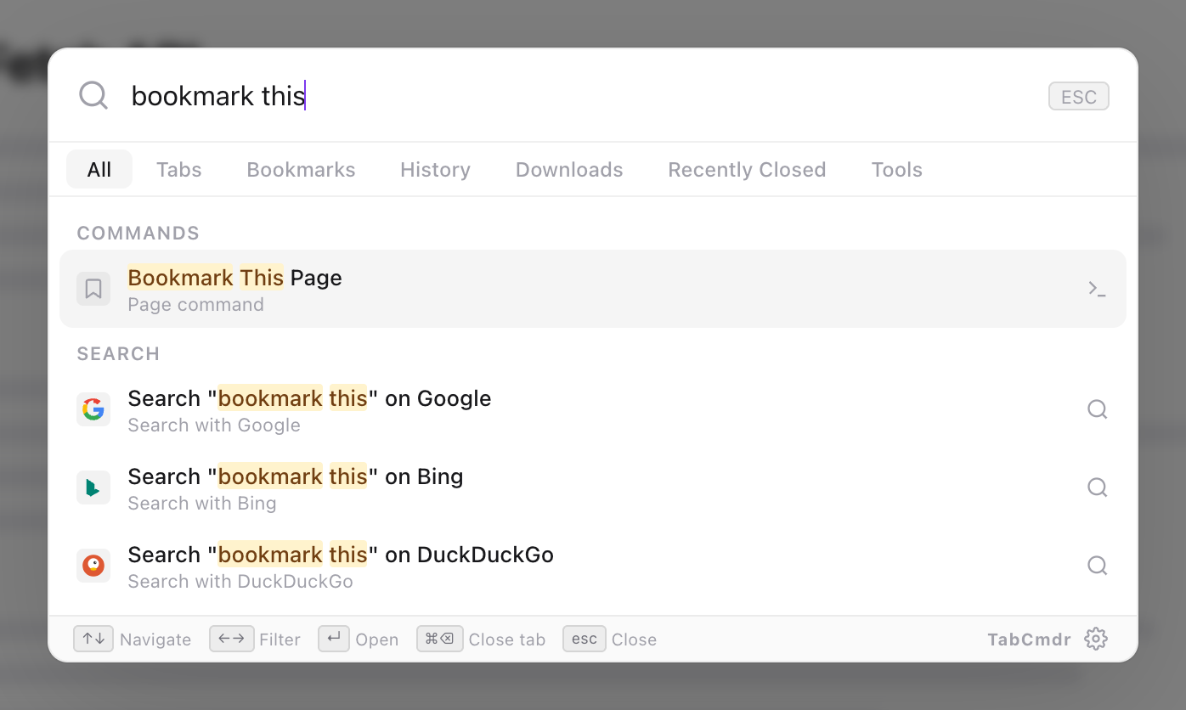Image resolution: width=1186 pixels, height=710 pixels.
Task: Search "bookmark this" on DuckDuckGo
Action: click(x=593, y=566)
